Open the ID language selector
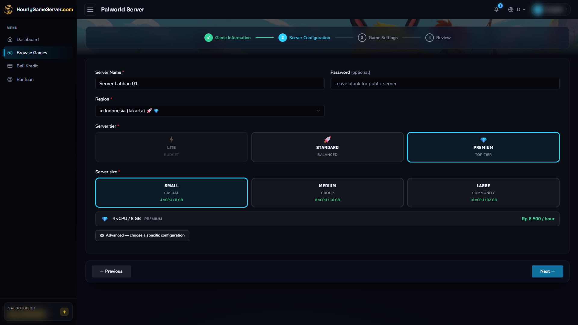This screenshot has height=325, width=578. pyautogui.click(x=517, y=10)
